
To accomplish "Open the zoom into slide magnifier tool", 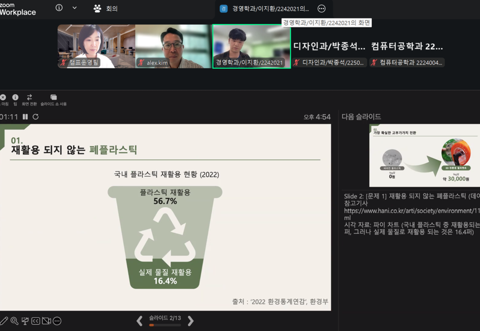I will point(14,321).
